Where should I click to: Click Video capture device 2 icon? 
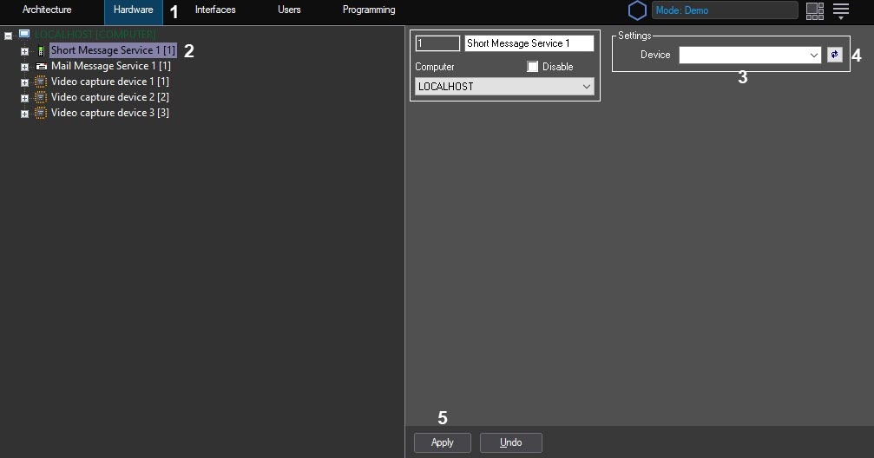click(x=41, y=97)
